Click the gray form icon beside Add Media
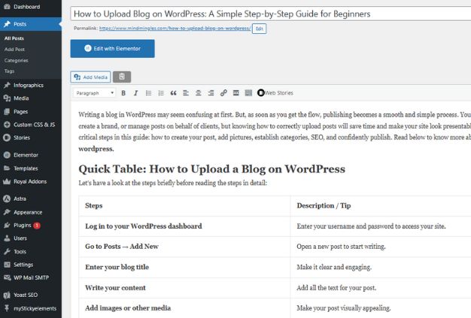The width and height of the screenshot is (471, 318). [122, 77]
